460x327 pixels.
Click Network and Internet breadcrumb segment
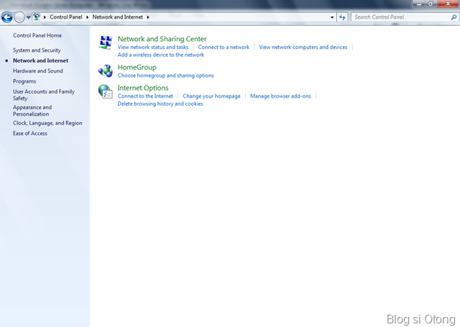(x=118, y=17)
